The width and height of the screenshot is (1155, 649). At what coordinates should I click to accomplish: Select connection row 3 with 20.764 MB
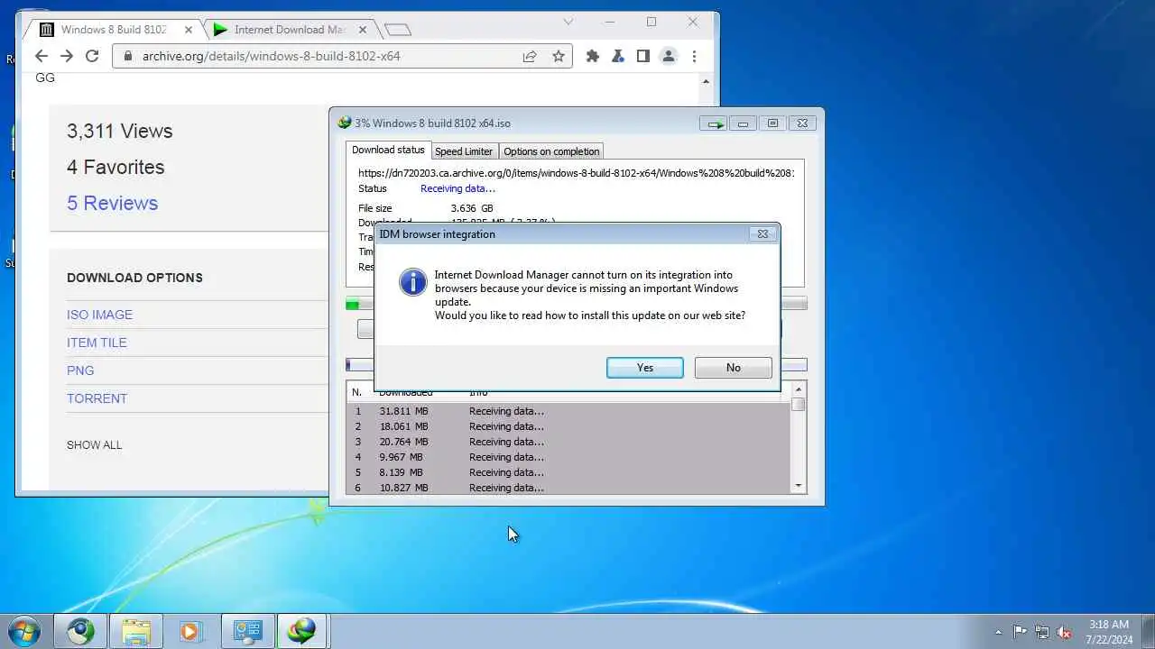click(x=568, y=442)
